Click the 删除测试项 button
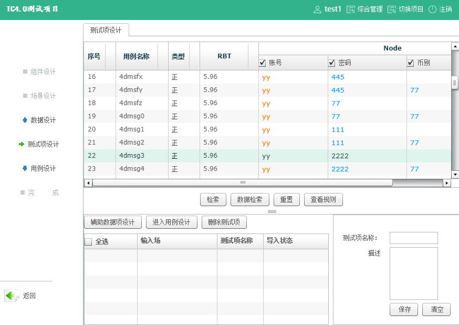This screenshot has width=459, height=325. [x=224, y=222]
